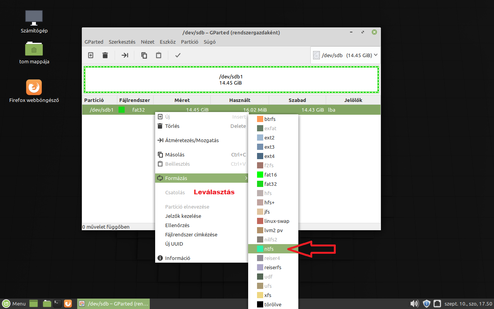Select the tom mappája desktop folder
The image size is (494, 309).
[34, 53]
